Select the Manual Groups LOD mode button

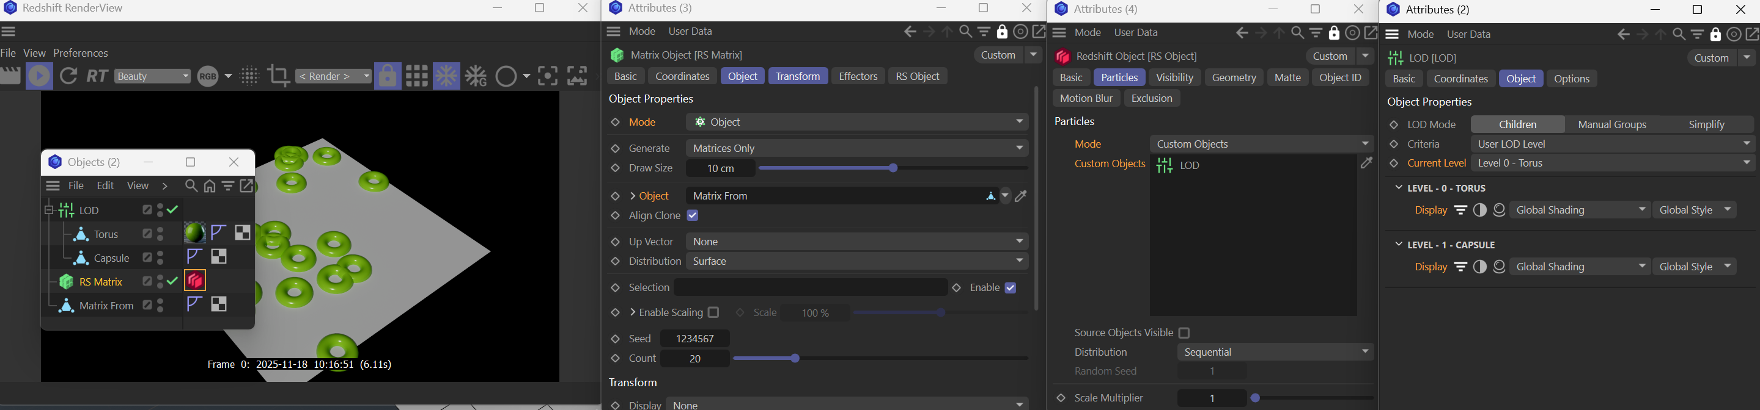[x=1613, y=125]
